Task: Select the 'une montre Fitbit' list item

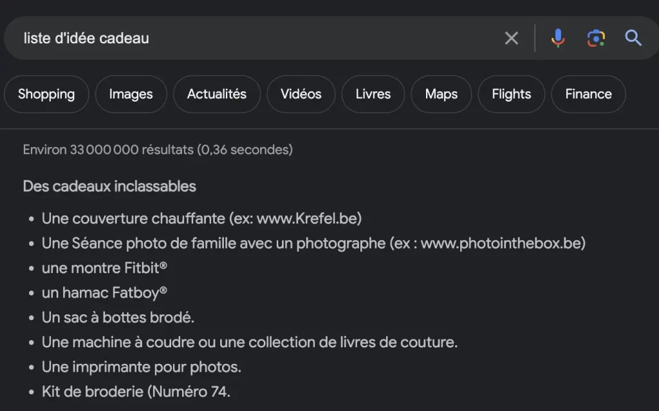Action: click(105, 268)
